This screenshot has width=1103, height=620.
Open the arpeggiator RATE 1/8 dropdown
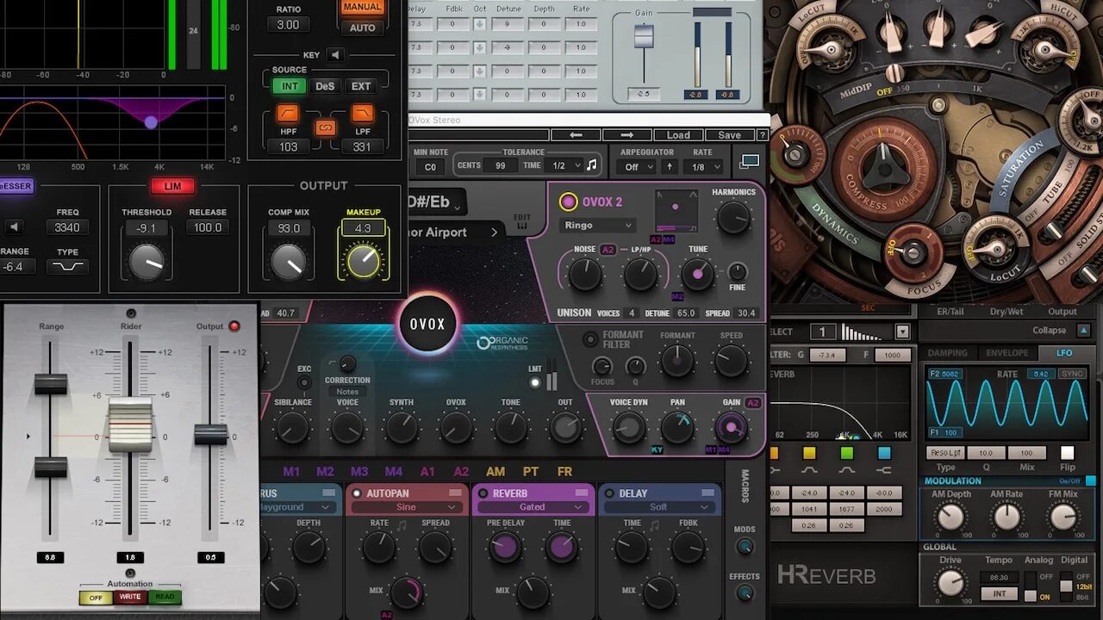pyautogui.click(x=703, y=167)
